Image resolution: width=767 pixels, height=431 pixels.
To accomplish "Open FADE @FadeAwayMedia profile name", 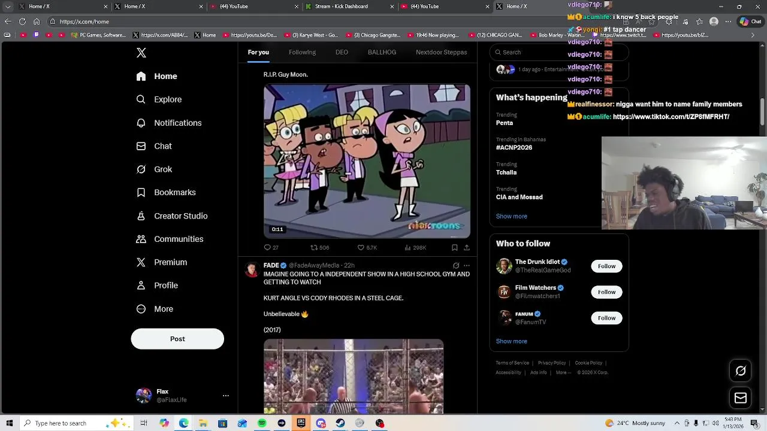I will point(271,265).
